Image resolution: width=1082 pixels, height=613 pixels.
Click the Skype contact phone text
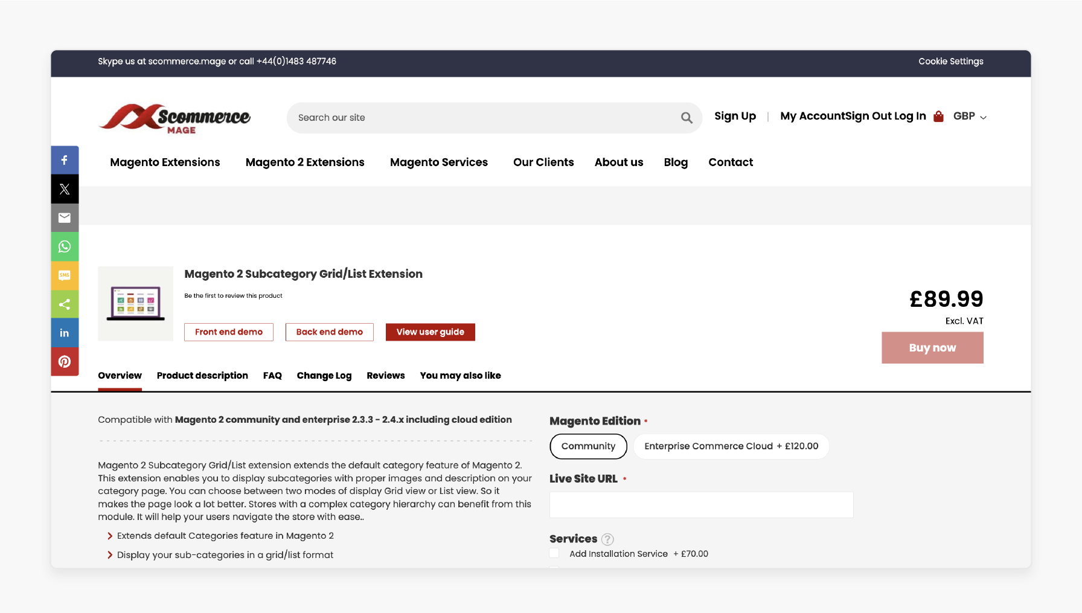(217, 62)
